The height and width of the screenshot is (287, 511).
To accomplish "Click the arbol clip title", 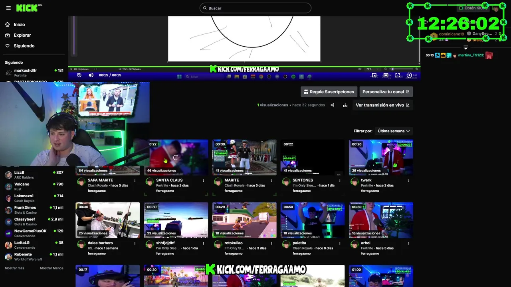I will 366,243.
